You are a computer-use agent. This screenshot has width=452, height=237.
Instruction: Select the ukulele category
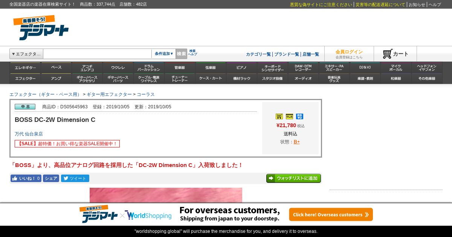click(118, 68)
